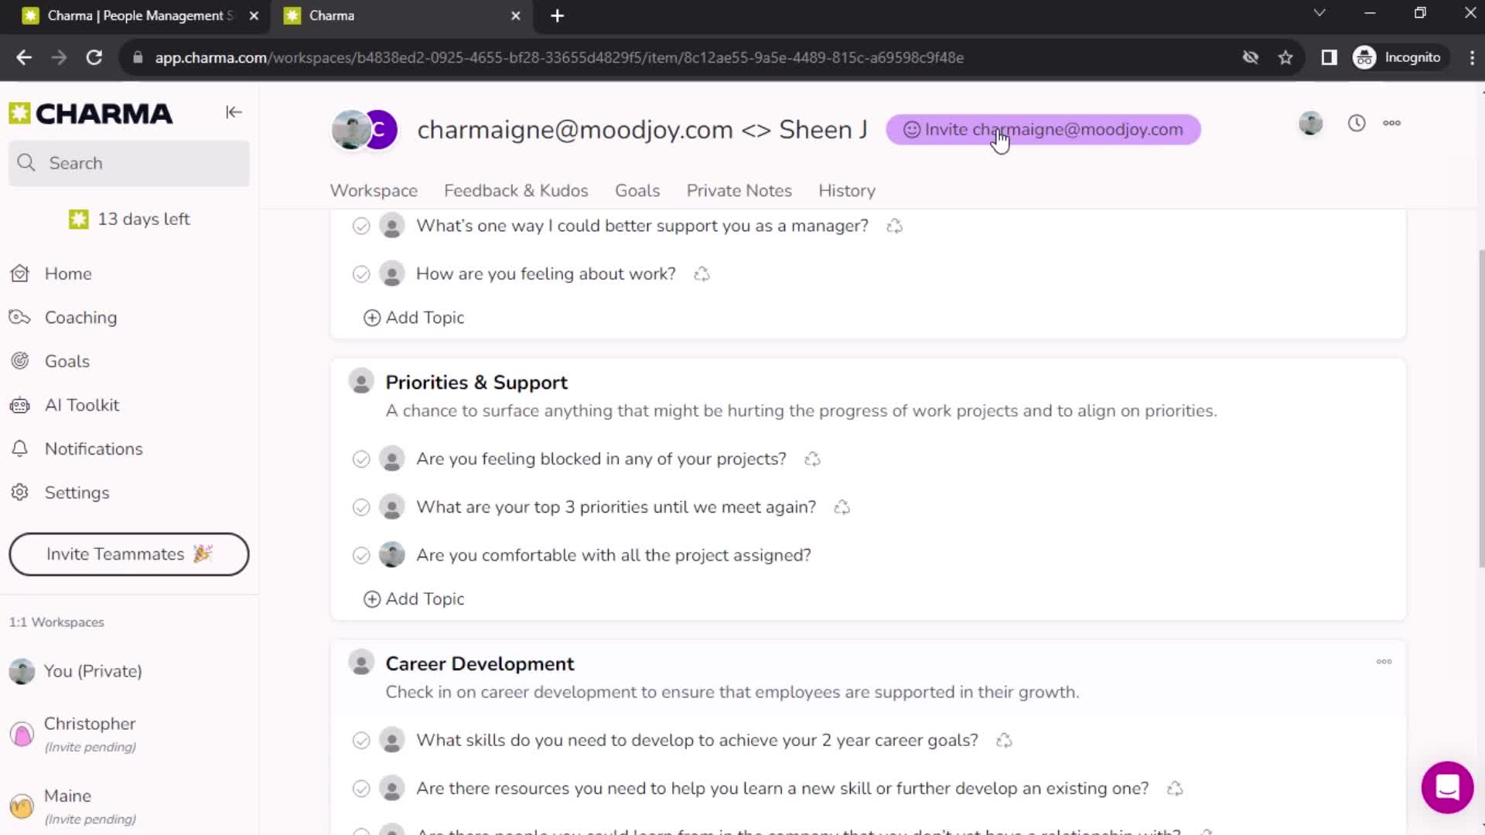Click the history clock icon top-right
The height and width of the screenshot is (835, 1485).
(x=1357, y=122)
